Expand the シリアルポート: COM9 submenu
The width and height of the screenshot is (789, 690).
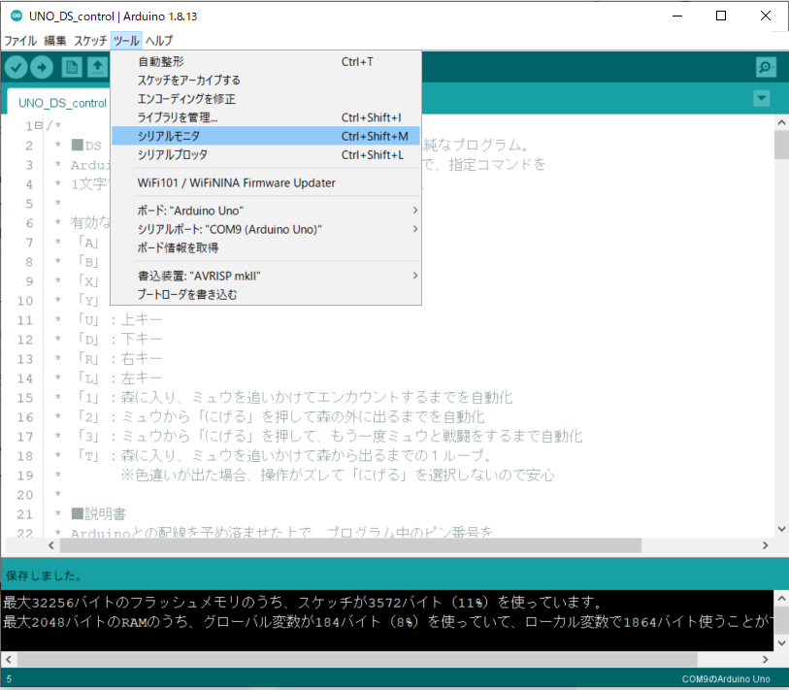tap(278, 229)
